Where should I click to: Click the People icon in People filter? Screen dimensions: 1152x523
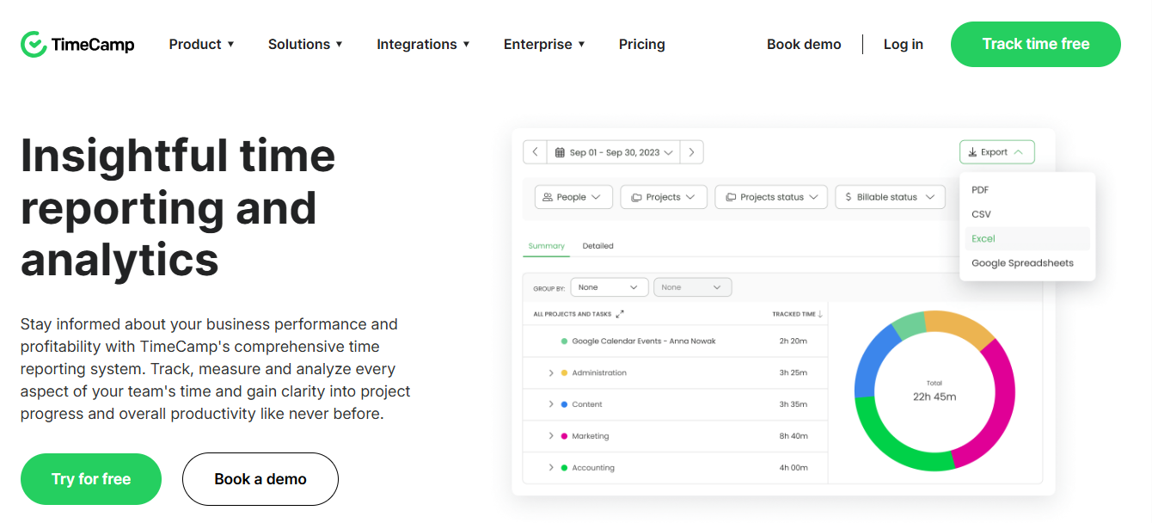click(548, 197)
